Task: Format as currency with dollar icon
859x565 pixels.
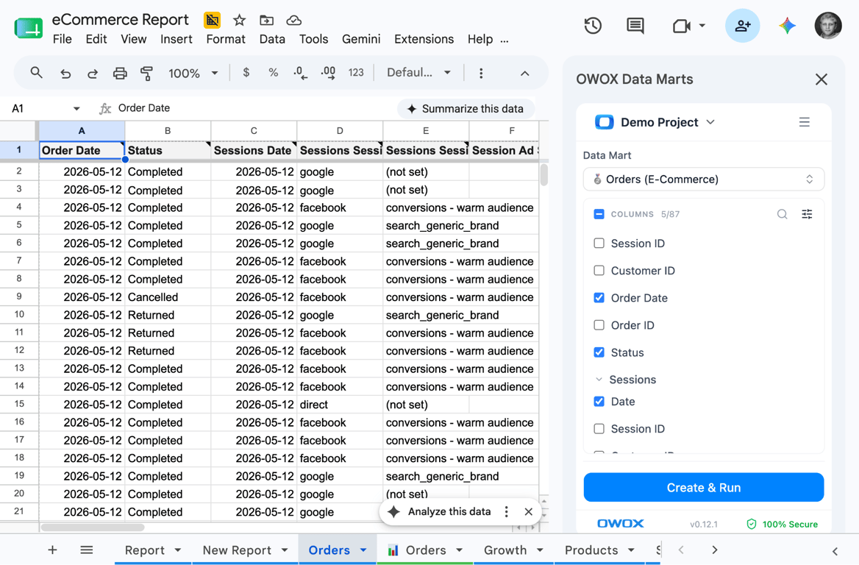Action: click(246, 72)
